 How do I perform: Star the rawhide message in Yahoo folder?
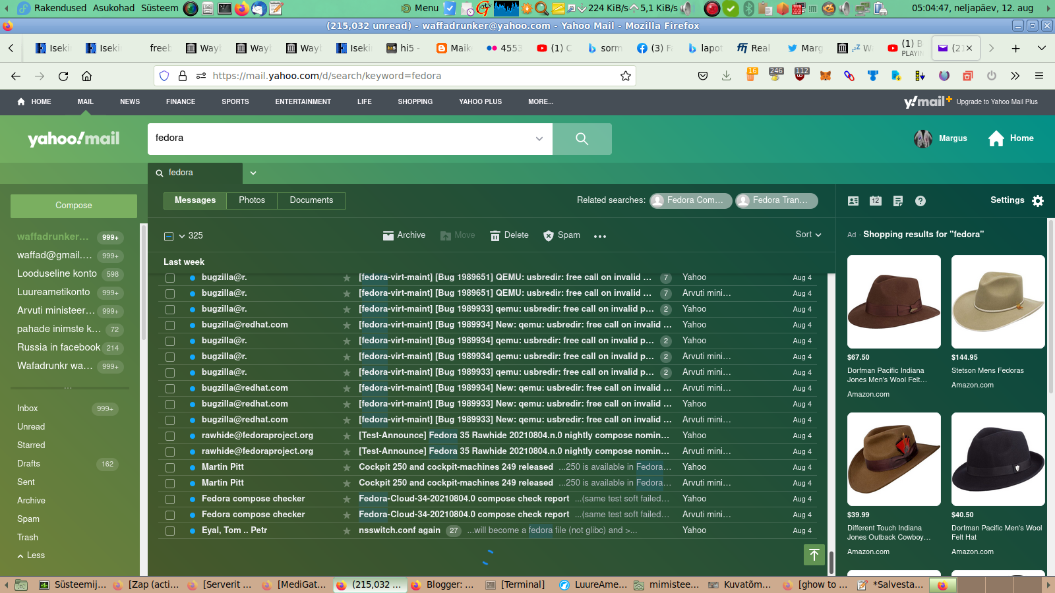tap(347, 436)
